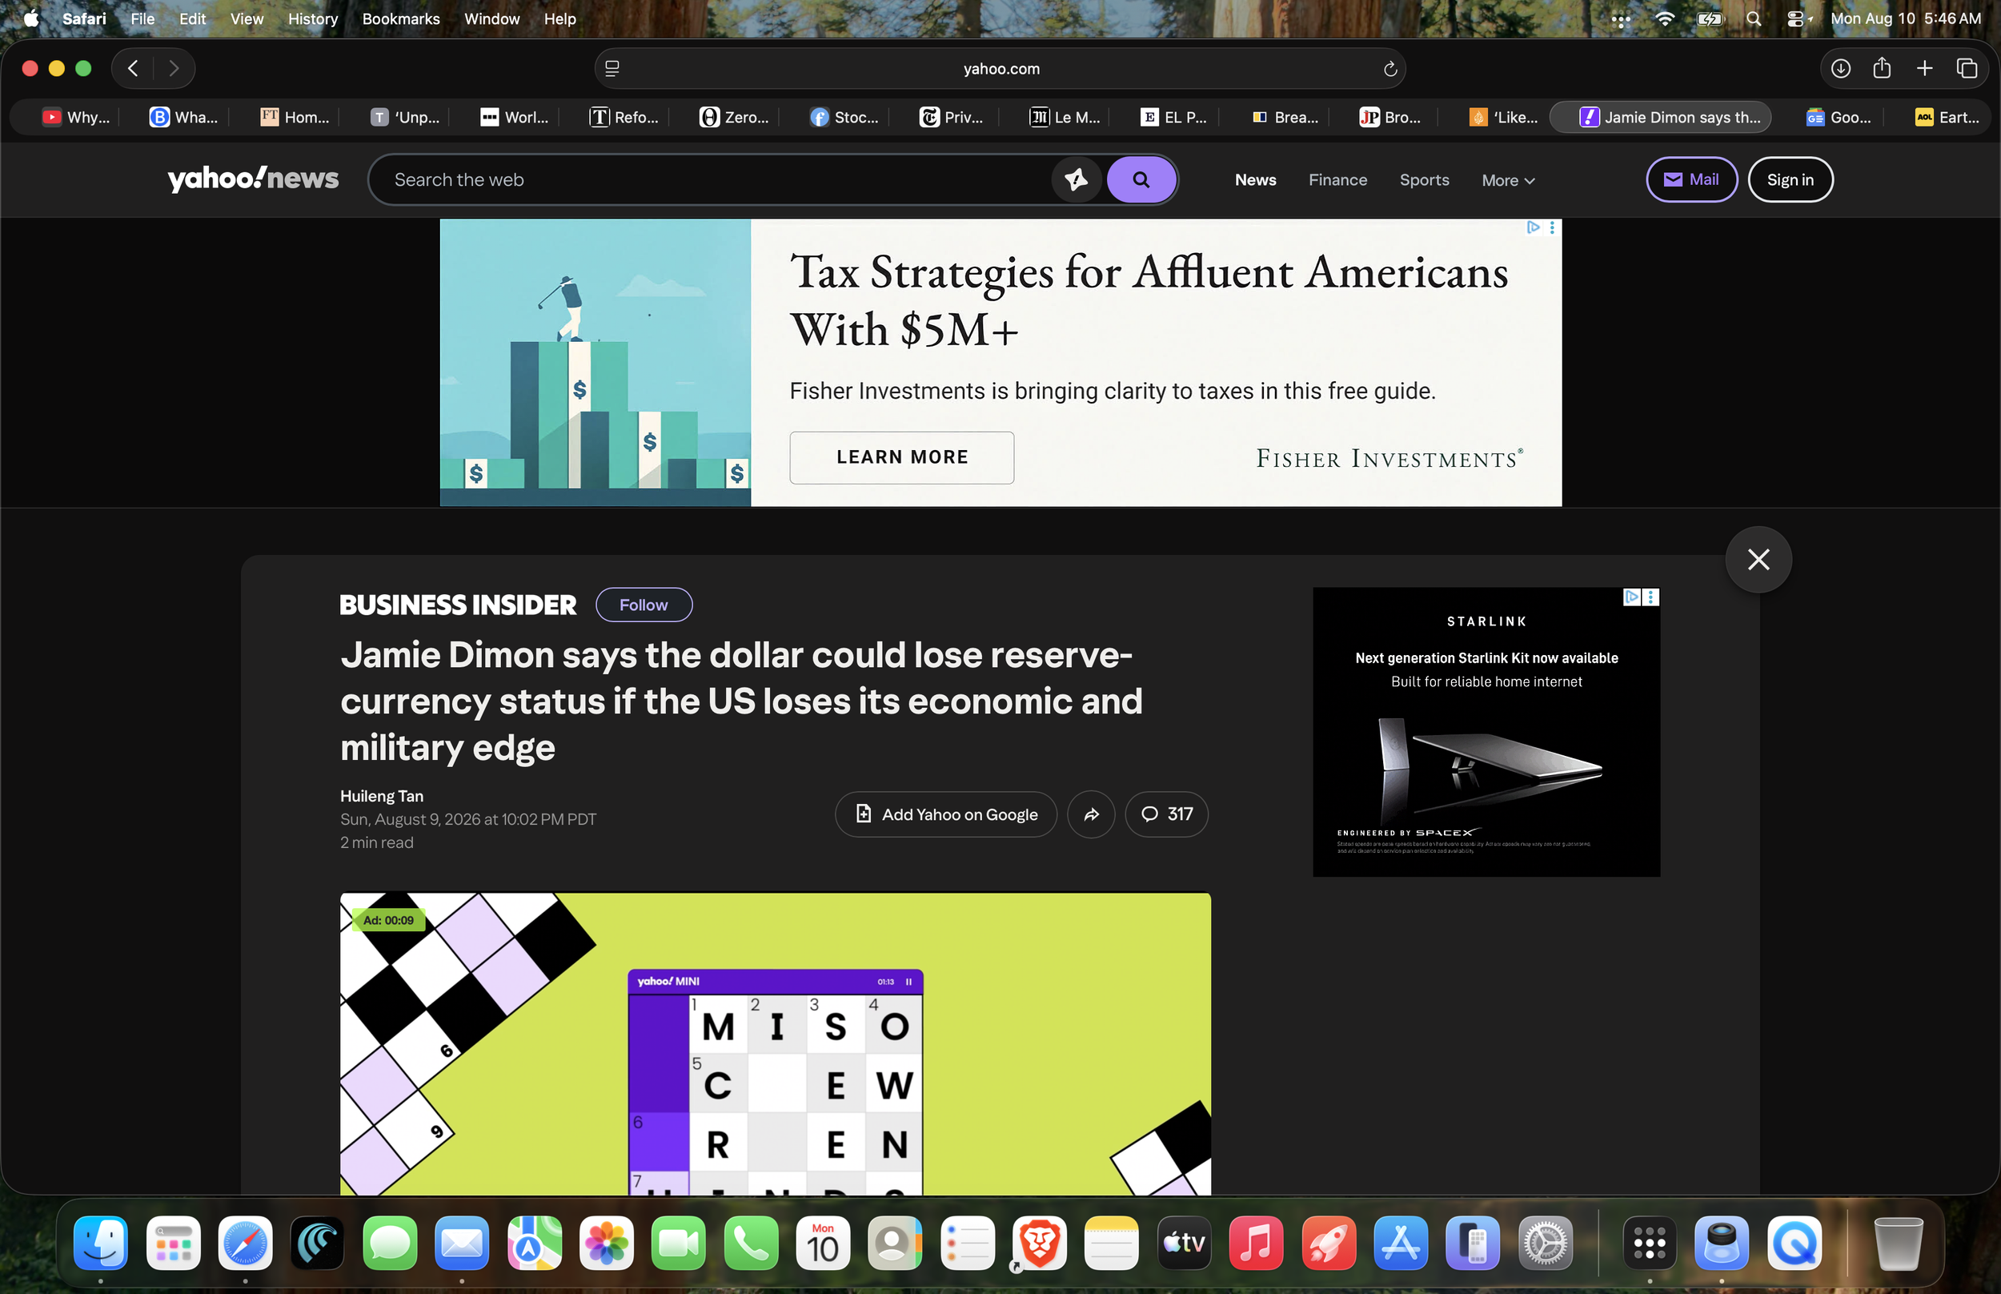This screenshot has height=1294, width=2001.
Task: Open the Fisher ad options menu dots
Action: click(1552, 227)
